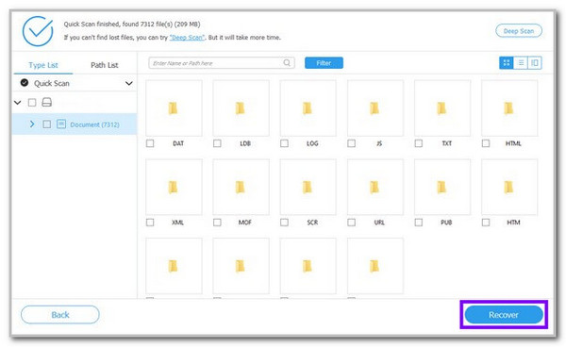566x347 pixels.
Task: Check the LOG folder checkbox
Action: [284, 143]
